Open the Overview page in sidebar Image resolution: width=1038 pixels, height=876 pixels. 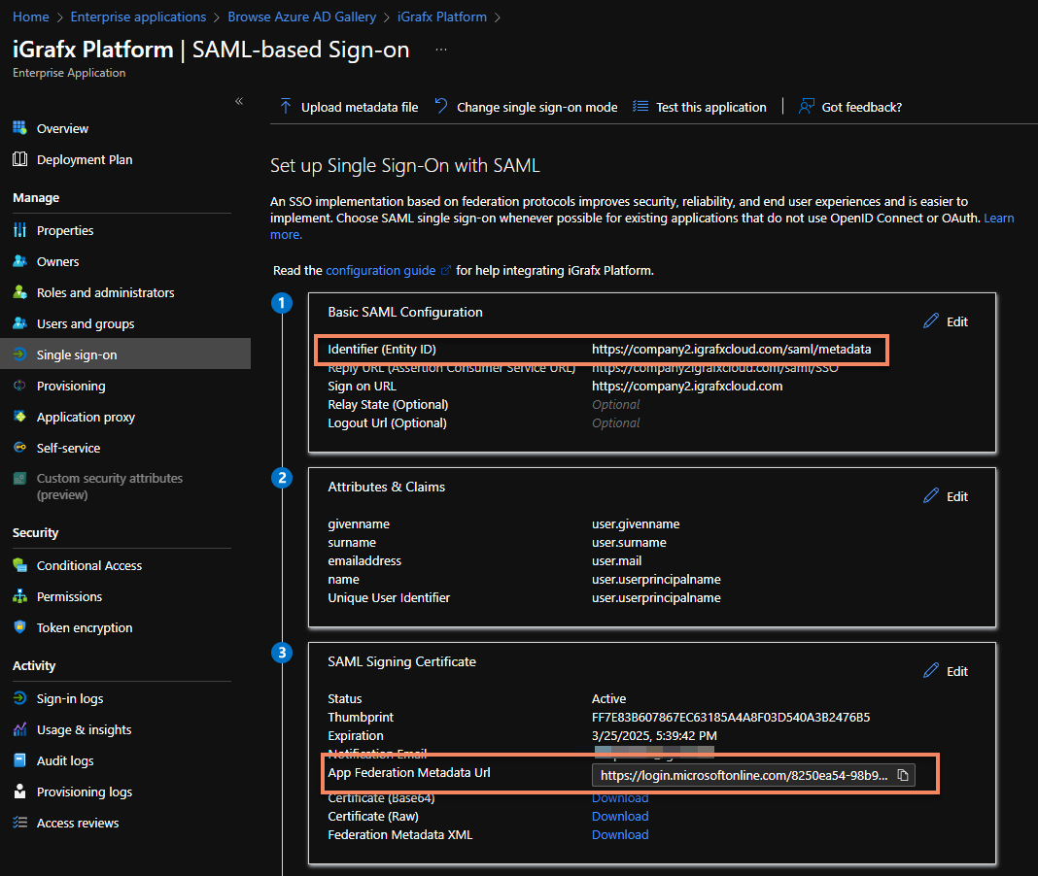pos(62,128)
